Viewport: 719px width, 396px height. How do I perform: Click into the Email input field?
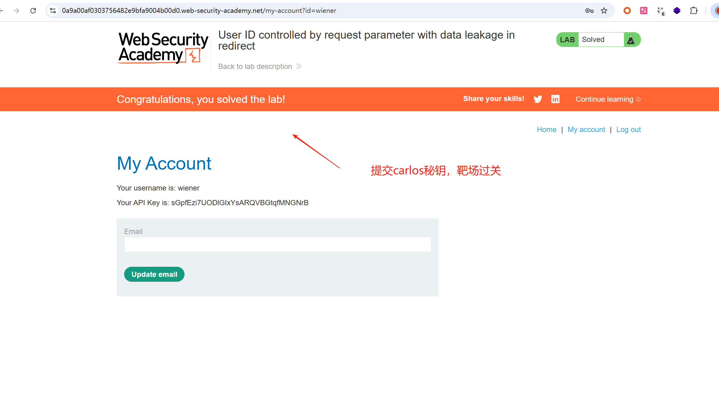[277, 244]
